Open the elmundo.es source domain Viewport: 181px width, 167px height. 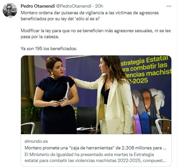36,141
